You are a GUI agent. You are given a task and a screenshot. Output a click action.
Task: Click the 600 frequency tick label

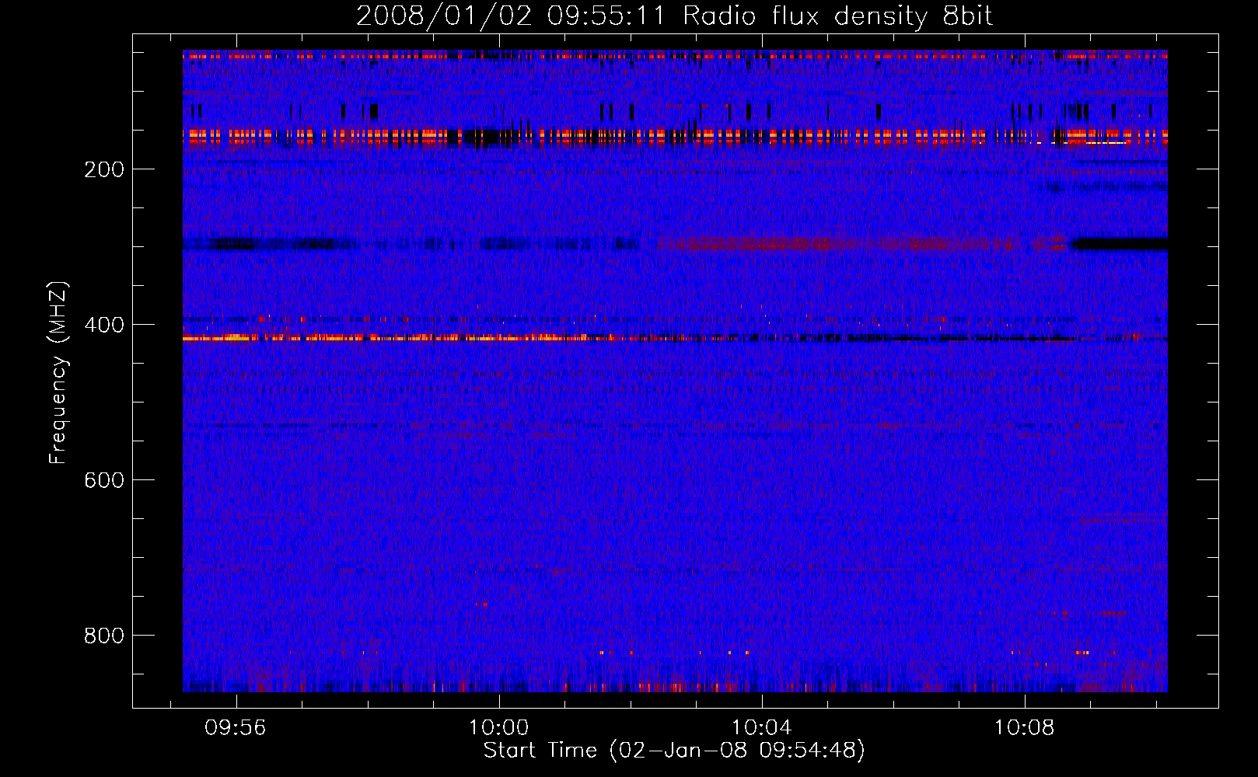(x=104, y=481)
